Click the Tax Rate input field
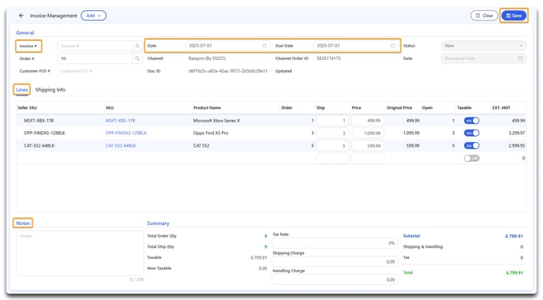The image size is (543, 300). click(335, 243)
